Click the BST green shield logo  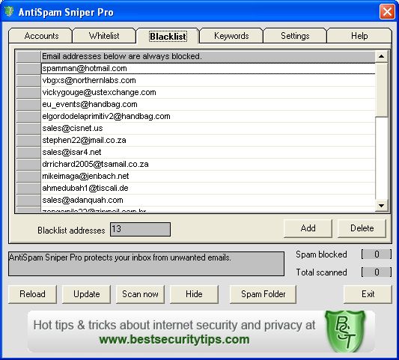coord(345,331)
